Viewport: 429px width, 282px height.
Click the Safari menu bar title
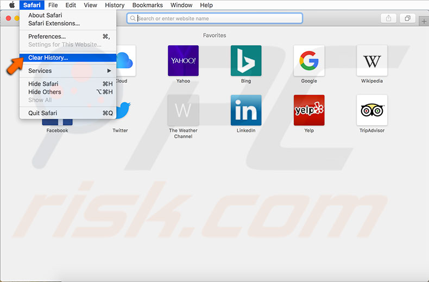coord(31,5)
